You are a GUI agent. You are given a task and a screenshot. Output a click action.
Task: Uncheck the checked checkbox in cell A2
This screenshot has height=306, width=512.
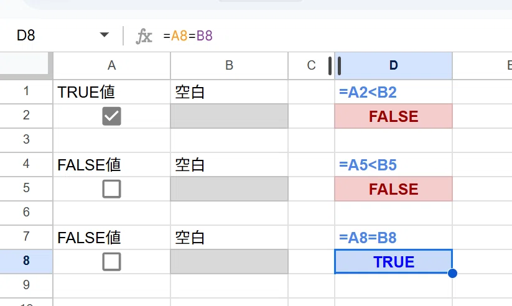coord(112,116)
